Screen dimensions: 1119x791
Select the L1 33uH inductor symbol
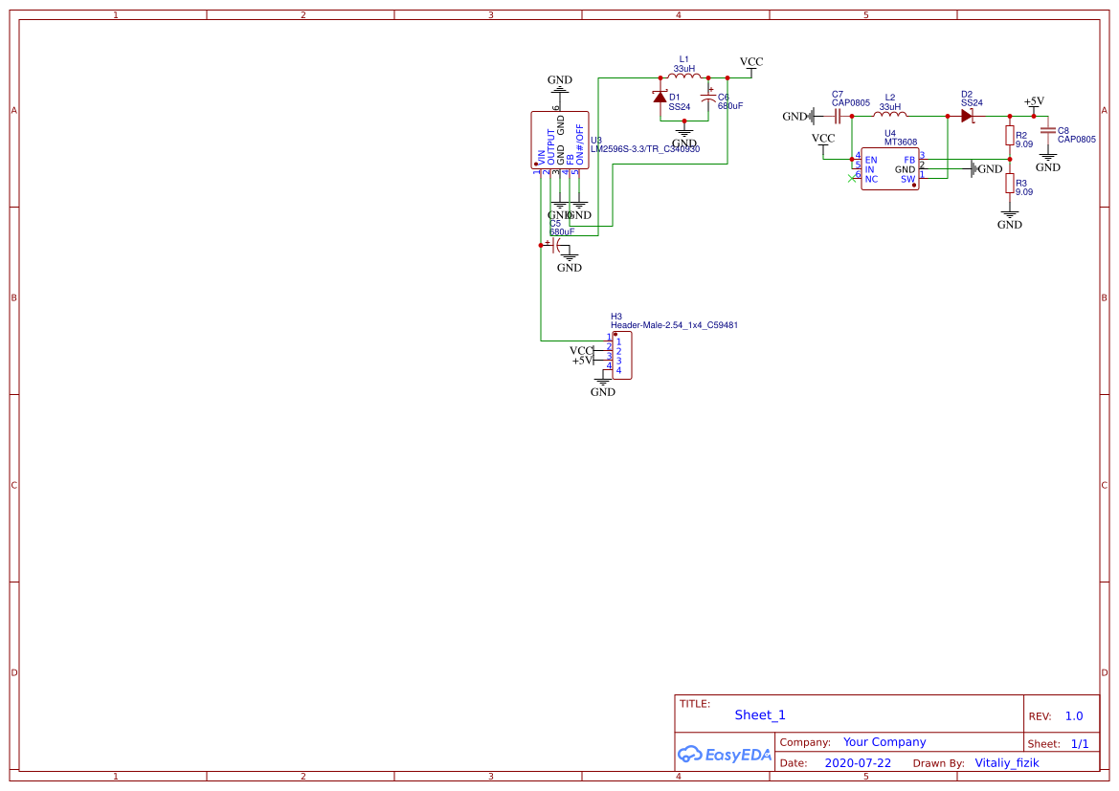(x=683, y=77)
